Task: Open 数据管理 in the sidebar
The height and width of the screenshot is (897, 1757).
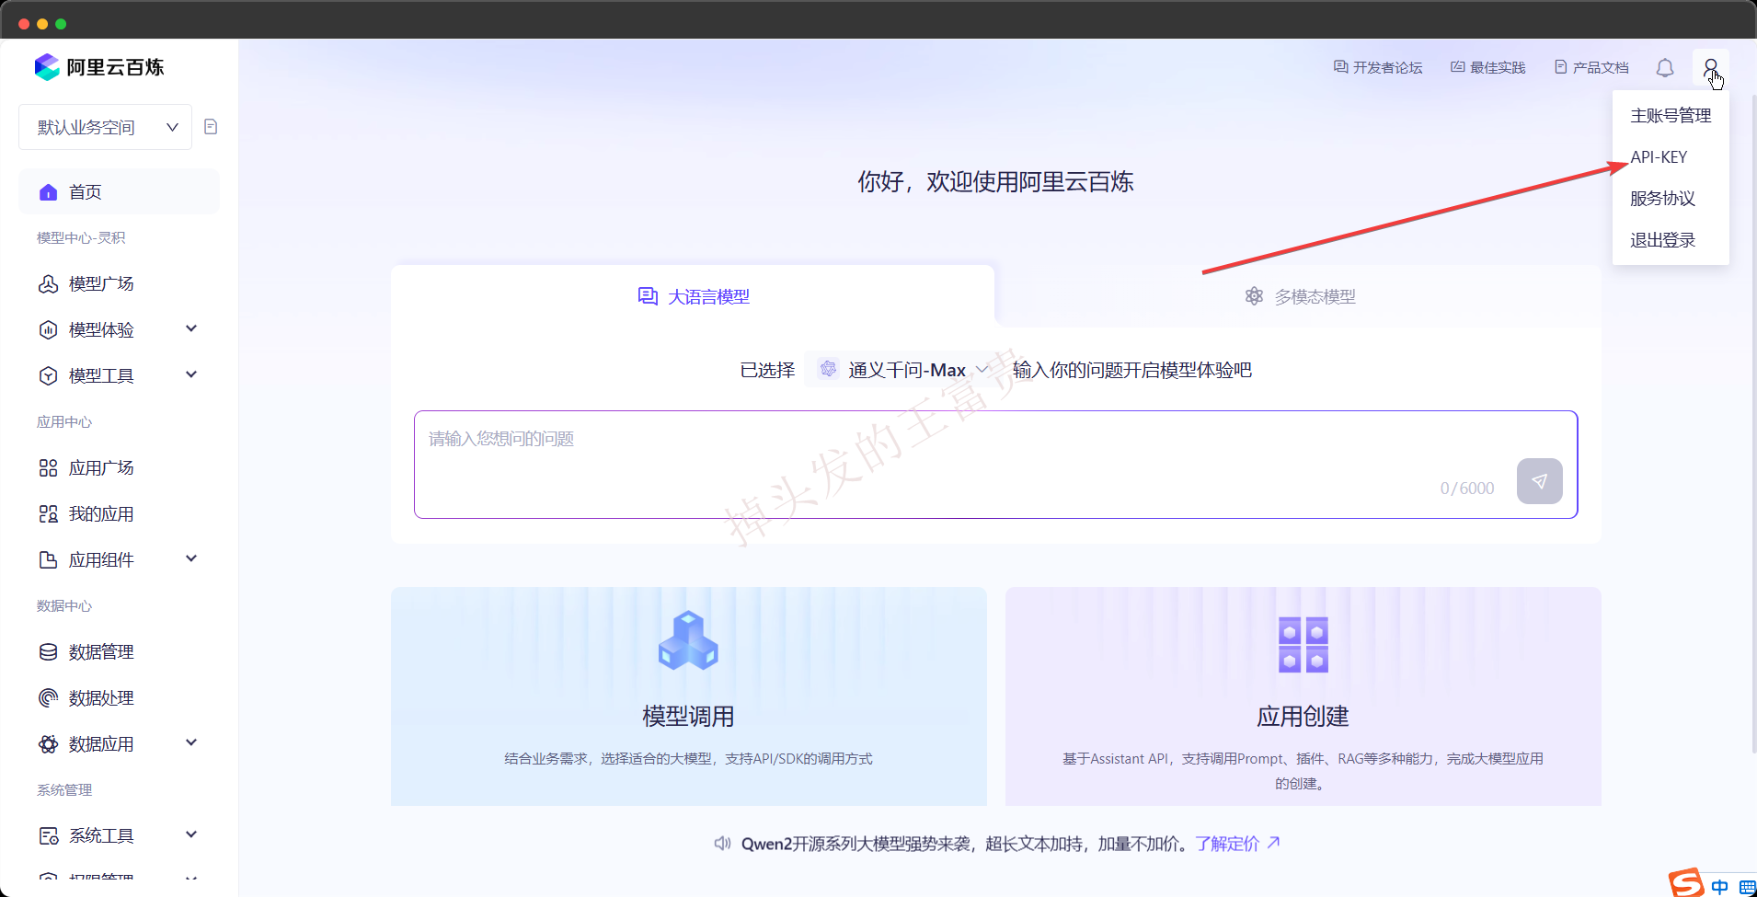Action: tap(119, 652)
